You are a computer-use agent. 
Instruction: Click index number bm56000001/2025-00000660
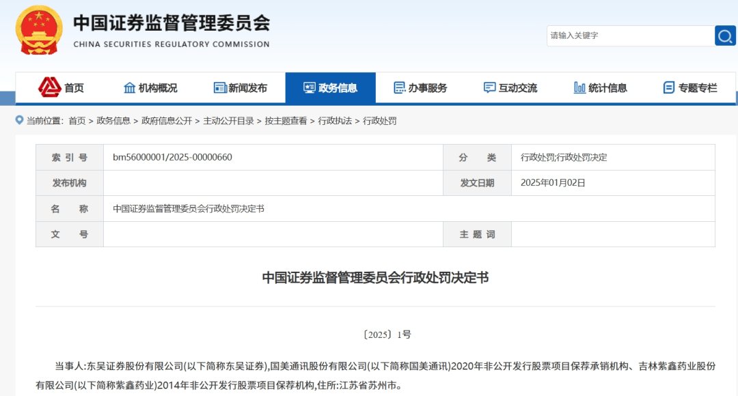(172, 157)
